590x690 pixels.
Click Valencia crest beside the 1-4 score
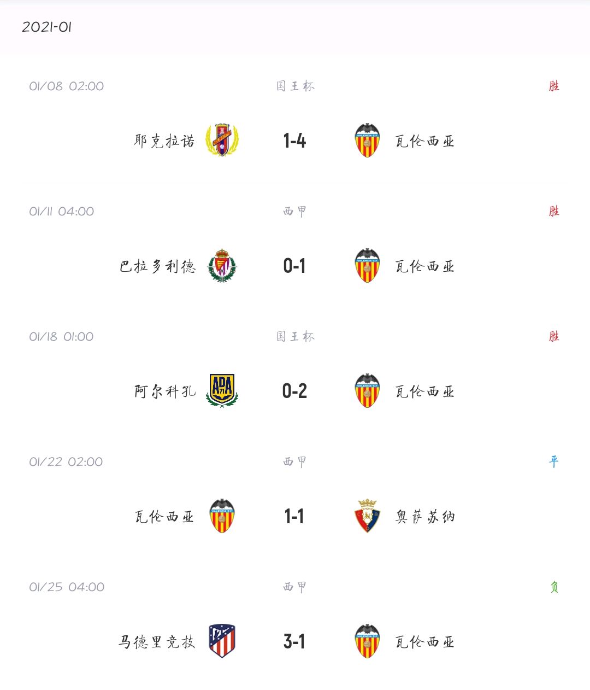367,141
